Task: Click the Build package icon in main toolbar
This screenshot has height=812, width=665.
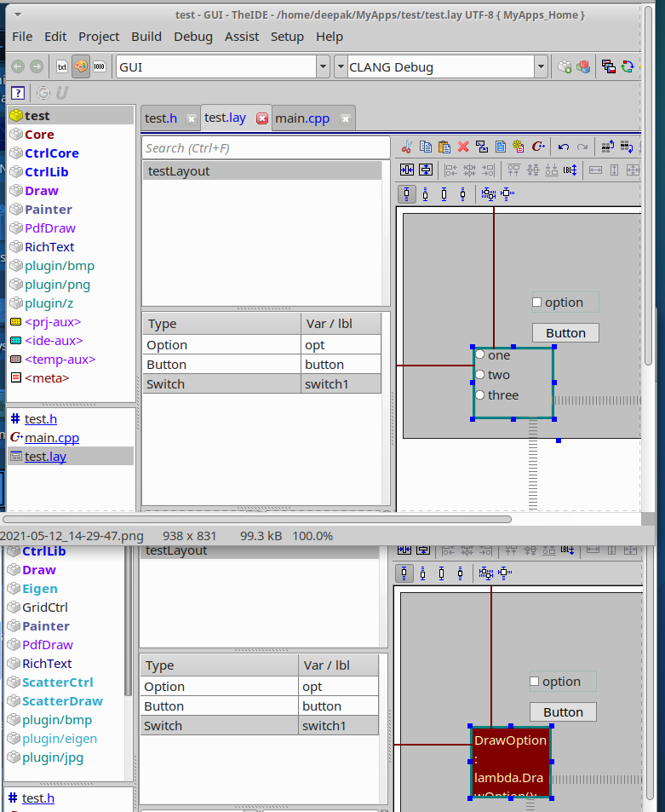Action: [565, 66]
